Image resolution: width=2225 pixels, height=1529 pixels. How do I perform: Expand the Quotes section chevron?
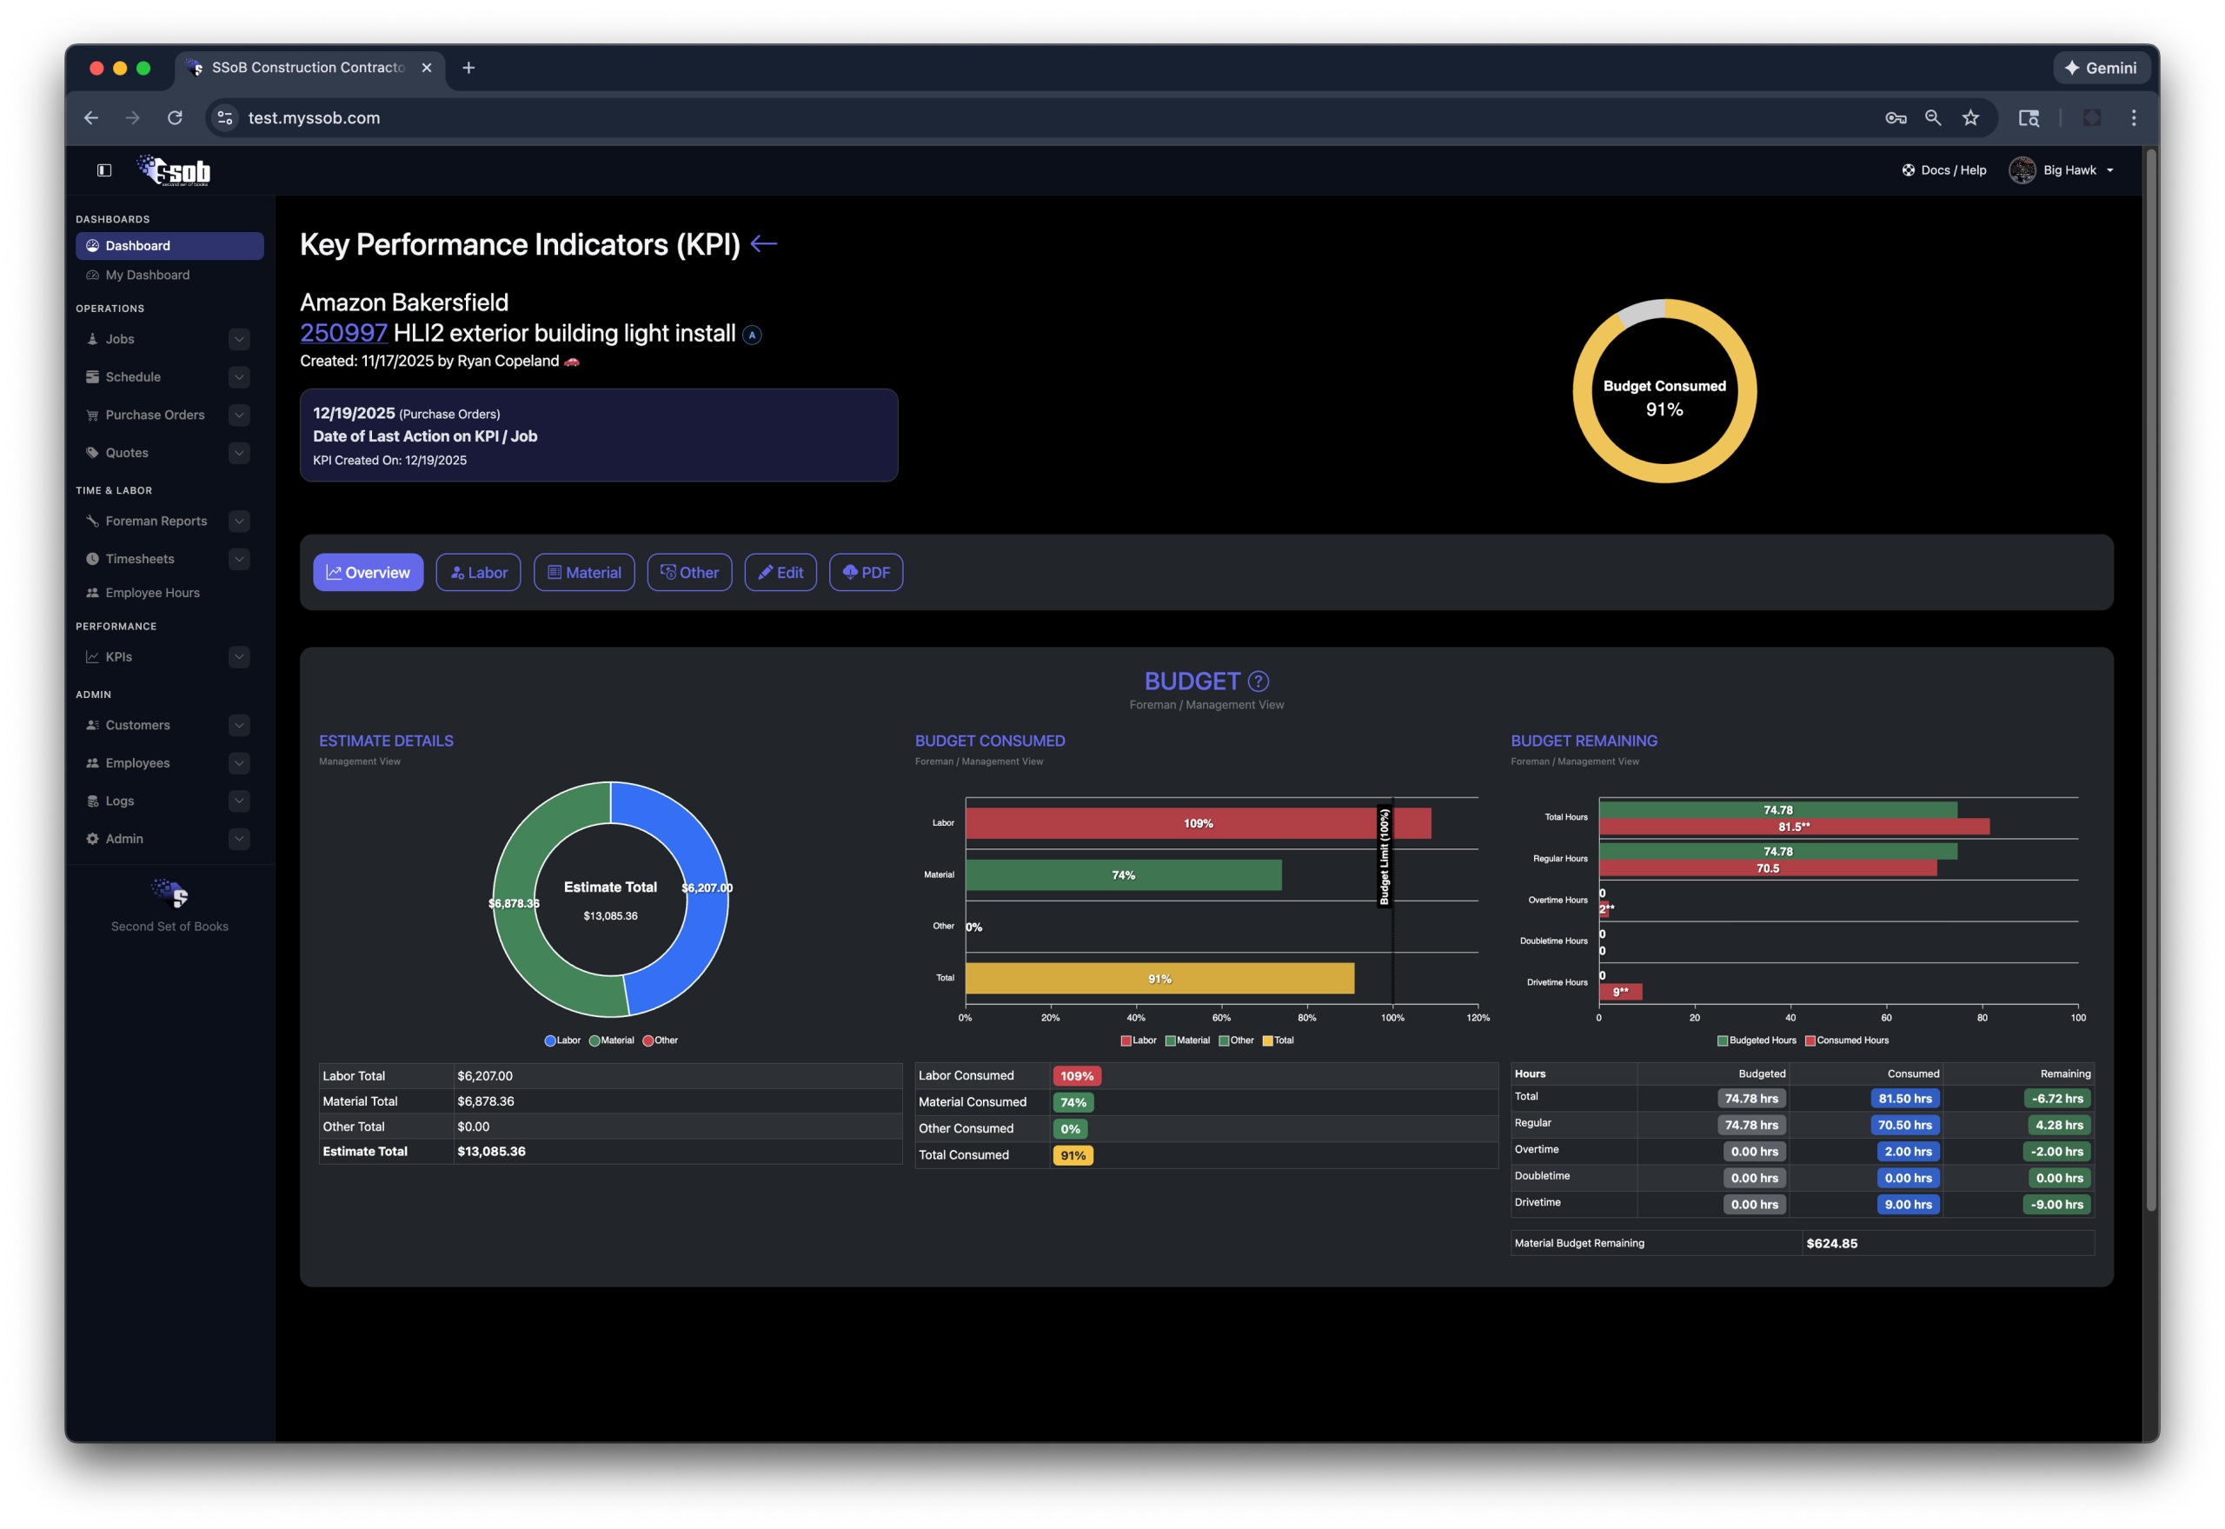pos(238,452)
